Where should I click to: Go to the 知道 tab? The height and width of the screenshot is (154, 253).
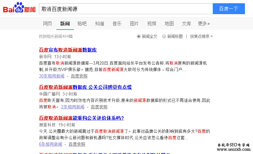tap(99, 24)
